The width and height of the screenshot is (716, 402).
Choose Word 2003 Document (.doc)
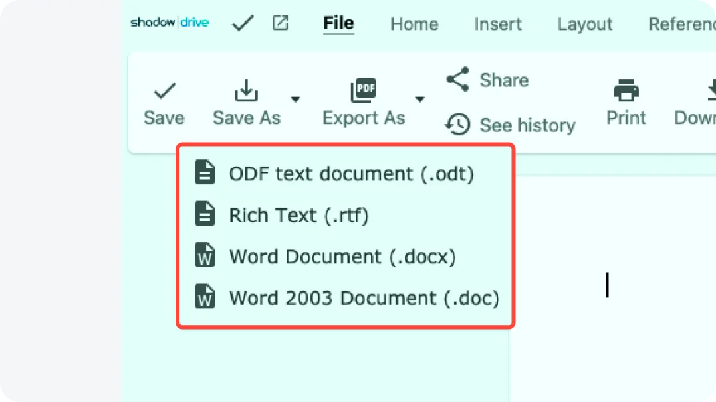point(363,298)
